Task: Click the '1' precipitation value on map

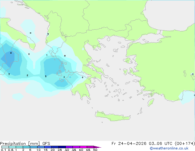Action: pyautogui.click(x=47, y=55)
